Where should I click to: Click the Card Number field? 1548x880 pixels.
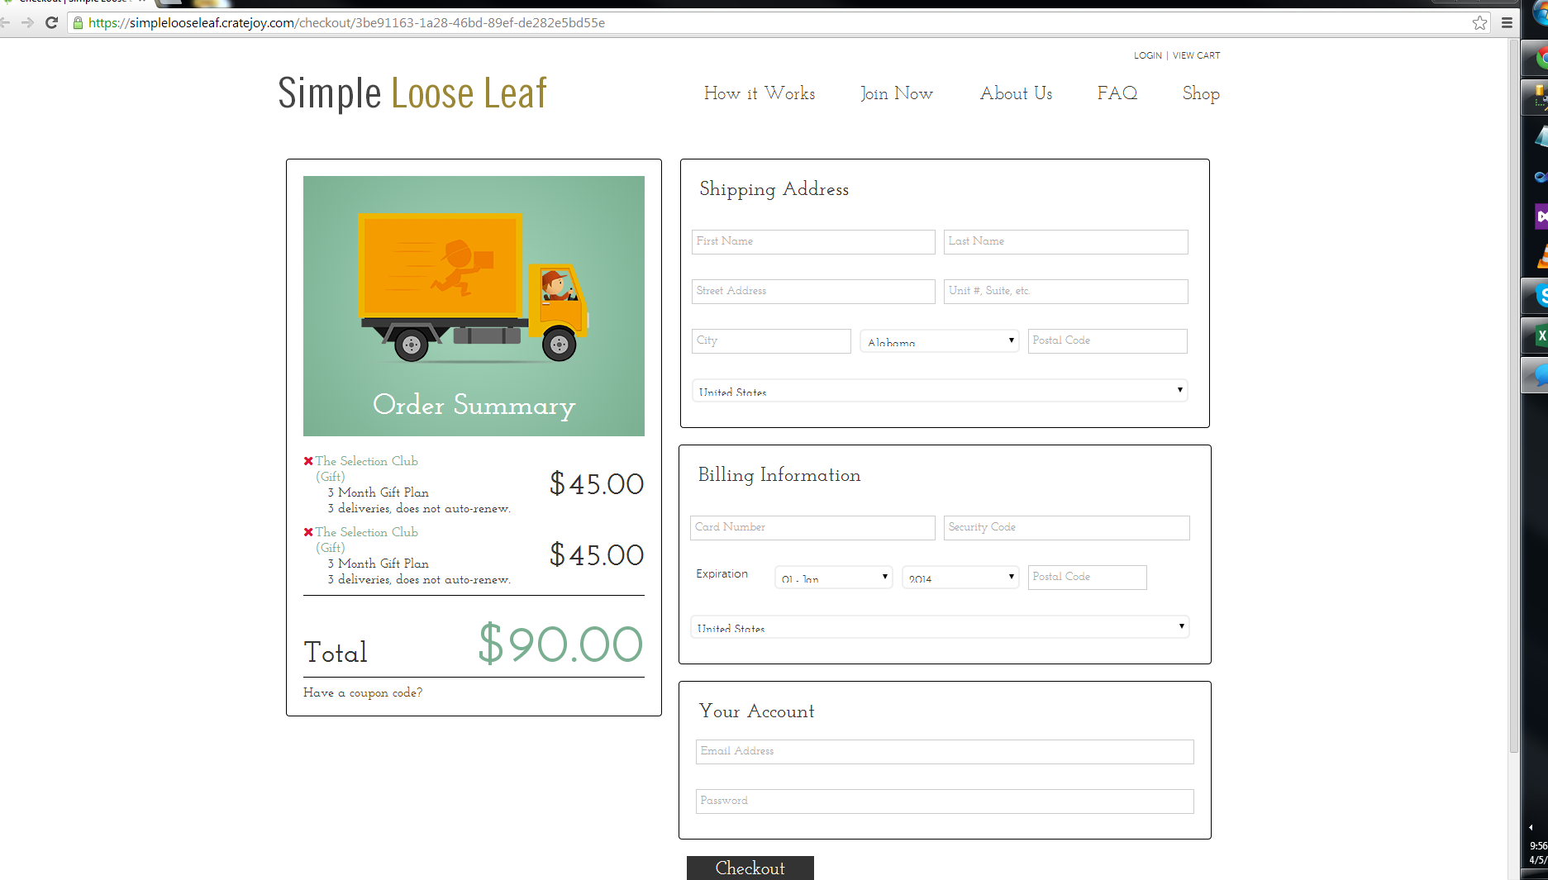coord(812,528)
